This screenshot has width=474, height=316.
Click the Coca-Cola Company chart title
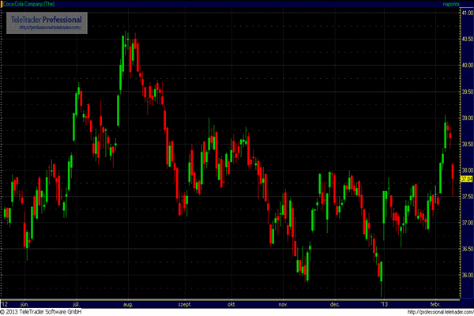click(32, 4)
